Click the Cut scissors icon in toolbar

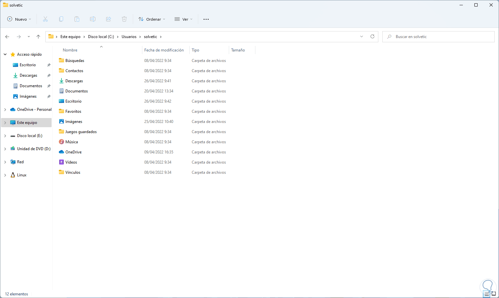click(x=45, y=19)
